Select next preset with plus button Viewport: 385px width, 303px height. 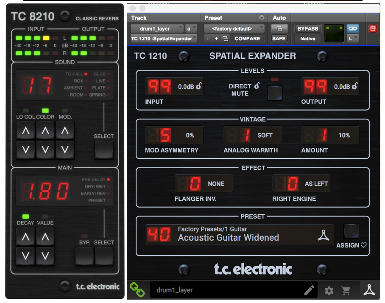[x=216, y=39]
